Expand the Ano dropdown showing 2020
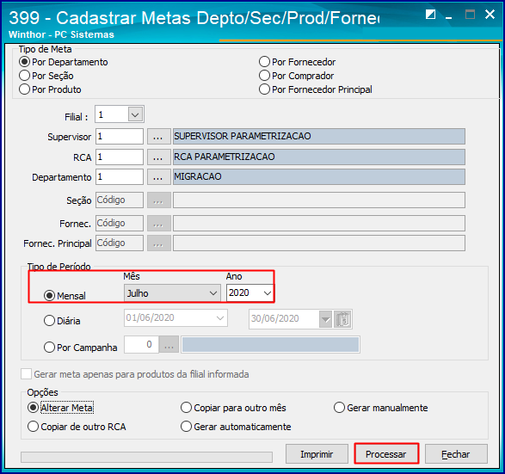This screenshot has height=474, width=505. click(x=267, y=293)
